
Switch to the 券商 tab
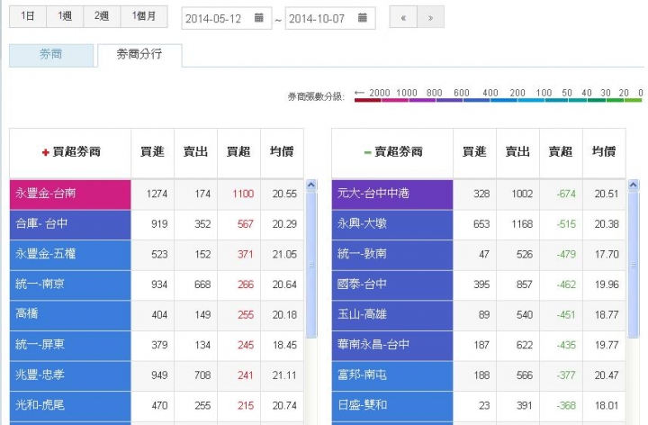pyautogui.click(x=51, y=55)
